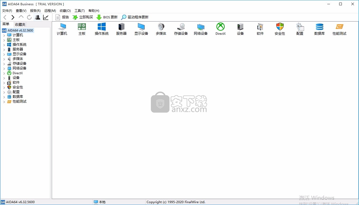Expand the 主板 tree node
The height and width of the screenshot is (205, 359).
coord(4,40)
